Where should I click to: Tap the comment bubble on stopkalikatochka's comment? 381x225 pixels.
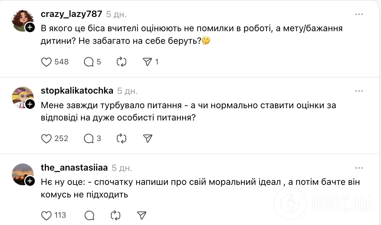click(x=88, y=139)
